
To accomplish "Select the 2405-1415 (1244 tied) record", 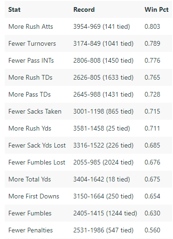I will [x=105, y=213].
